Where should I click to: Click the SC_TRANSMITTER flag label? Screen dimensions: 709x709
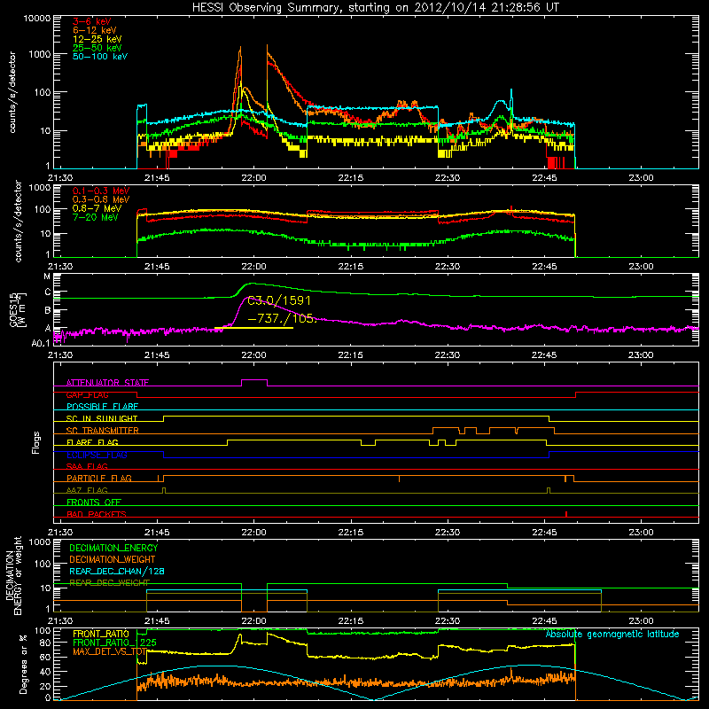[x=103, y=431]
